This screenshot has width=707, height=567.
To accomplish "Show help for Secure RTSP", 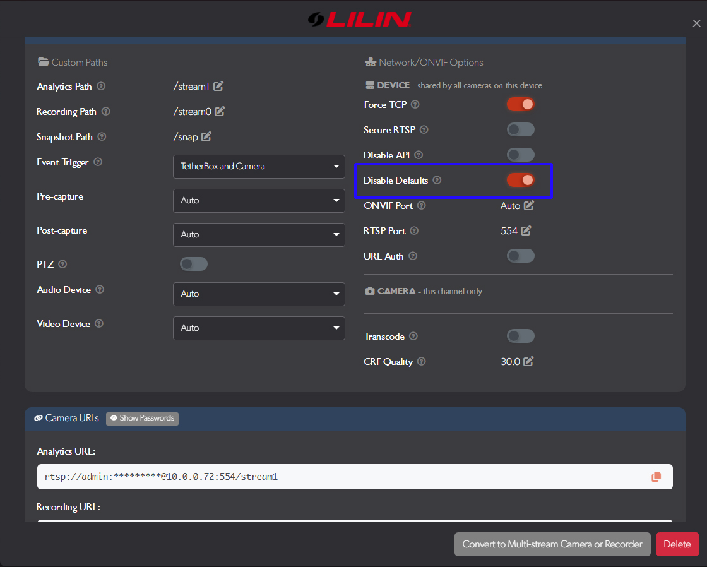I will coord(424,129).
